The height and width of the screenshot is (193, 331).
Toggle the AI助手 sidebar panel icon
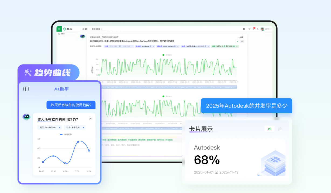(26, 89)
